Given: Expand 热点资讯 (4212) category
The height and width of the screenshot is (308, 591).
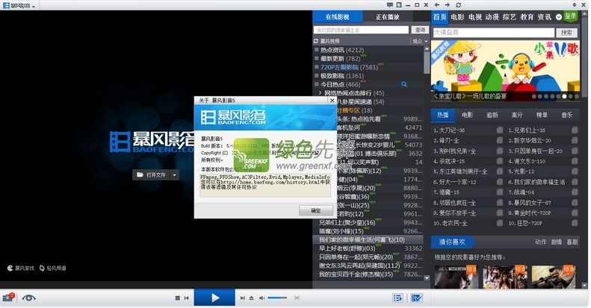Looking at the screenshot, I should pos(317,50).
